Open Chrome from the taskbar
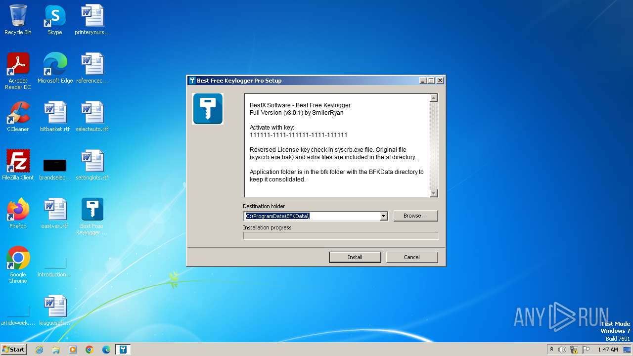Viewport: 633px width, 356px height. coord(90,350)
